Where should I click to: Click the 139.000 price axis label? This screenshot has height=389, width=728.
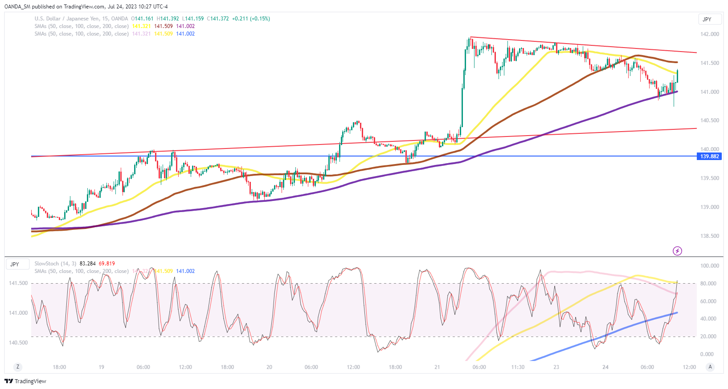[x=710, y=207]
